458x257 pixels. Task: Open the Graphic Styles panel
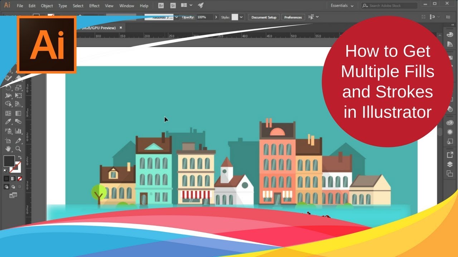[450, 141]
